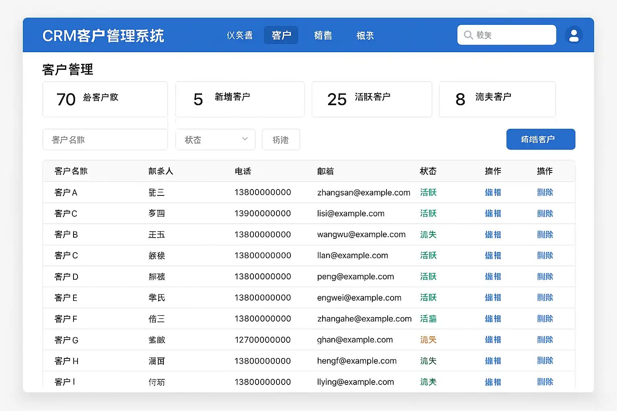Click edit link for 客户H row

coord(492,361)
